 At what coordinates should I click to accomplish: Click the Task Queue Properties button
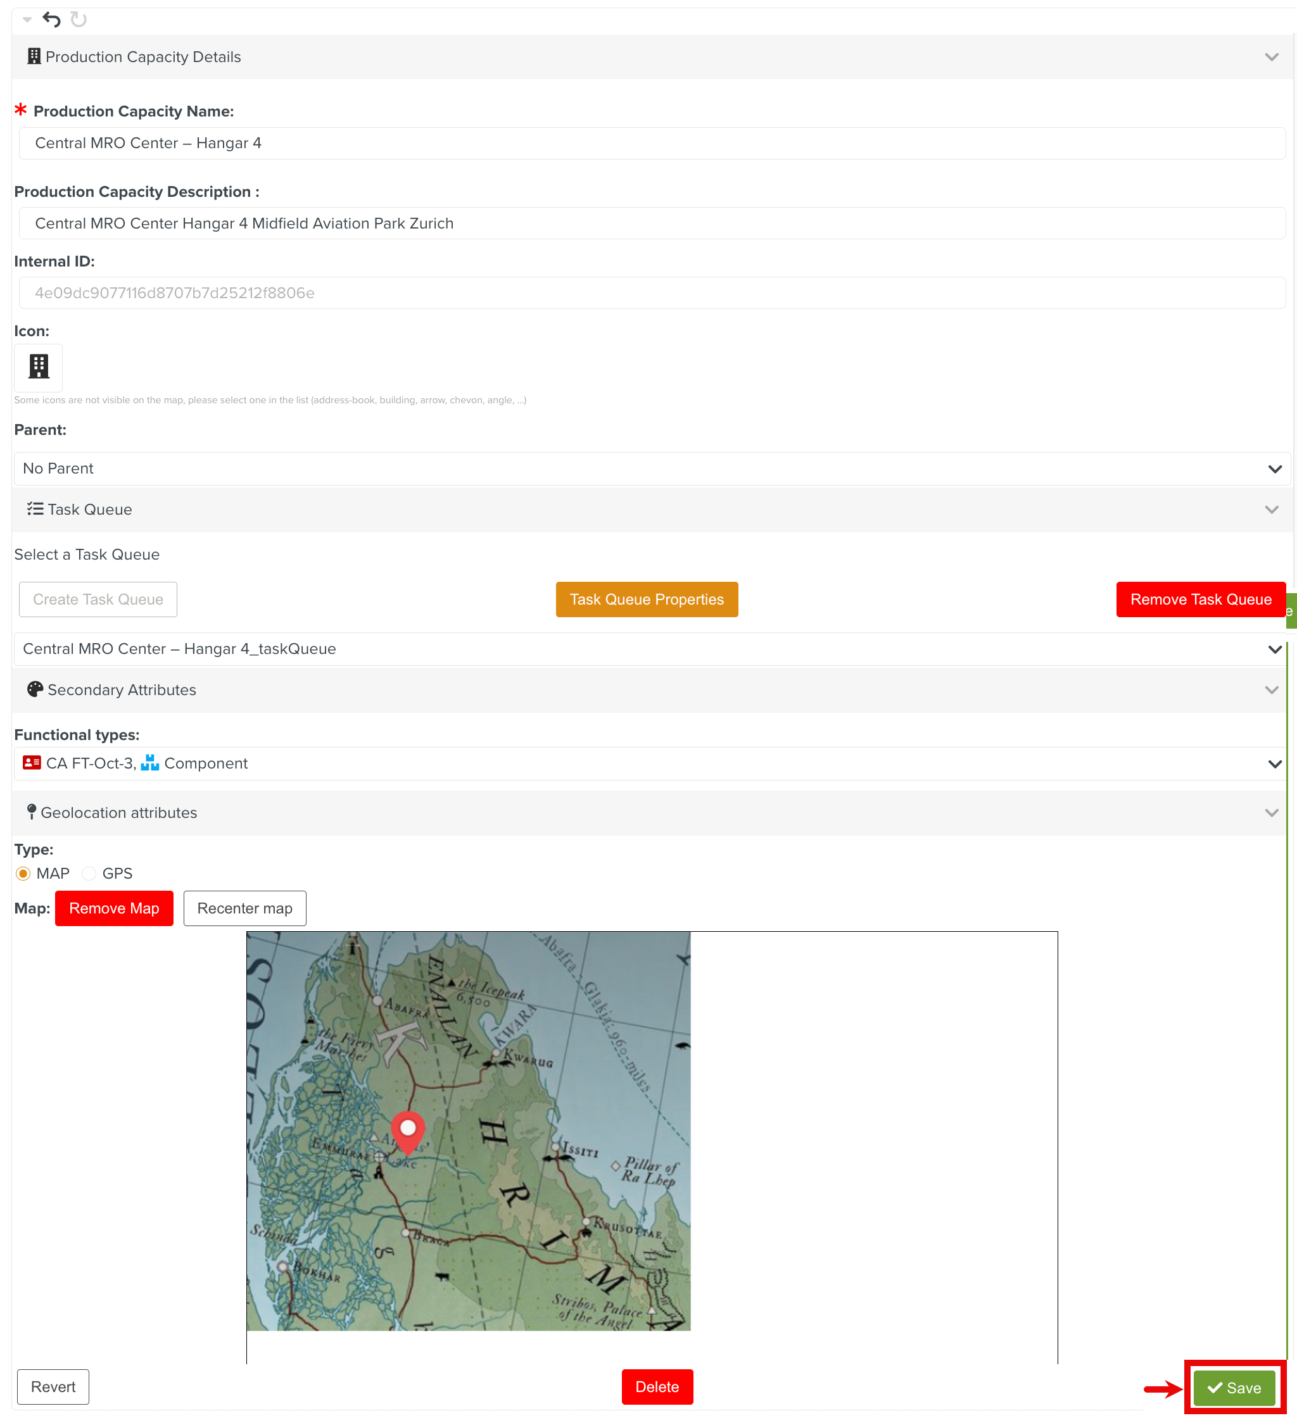pos(647,599)
